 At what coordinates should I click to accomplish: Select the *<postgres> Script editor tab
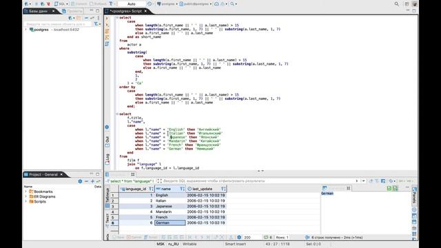[125, 11]
